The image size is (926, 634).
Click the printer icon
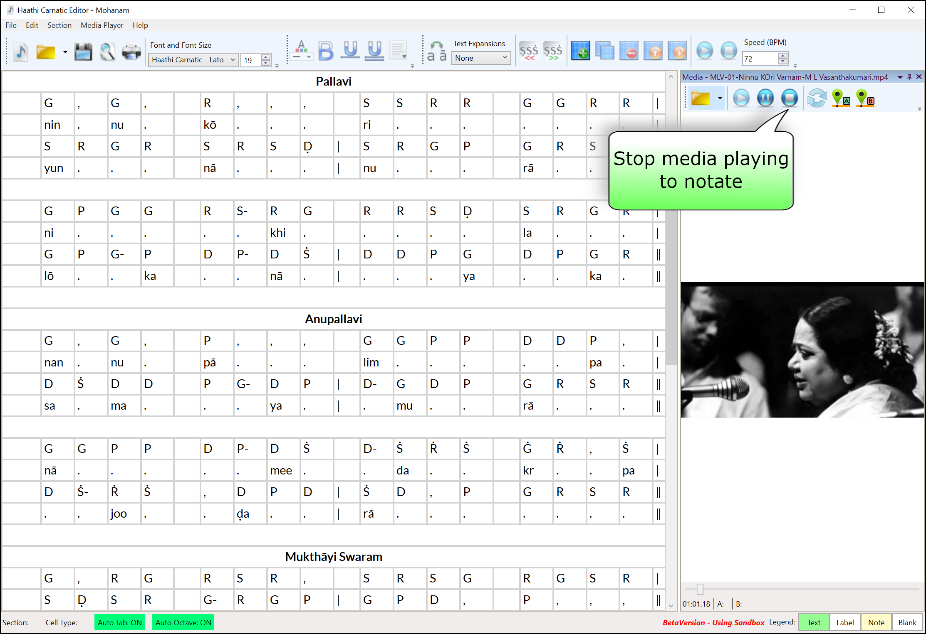[x=131, y=52]
